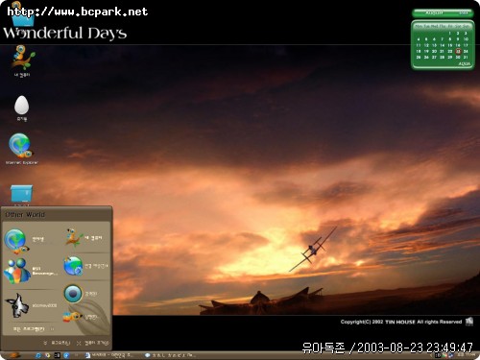Open Search round lens item in start menu

pos(81,294)
